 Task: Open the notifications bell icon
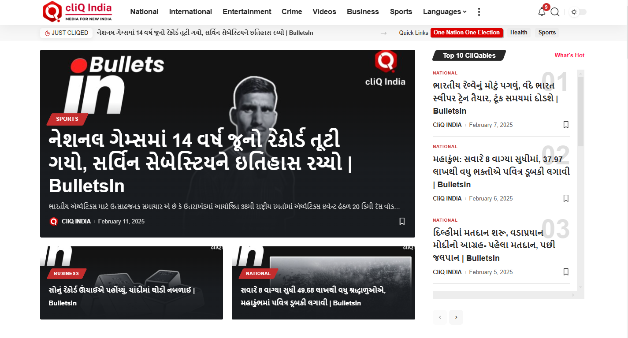(x=542, y=12)
